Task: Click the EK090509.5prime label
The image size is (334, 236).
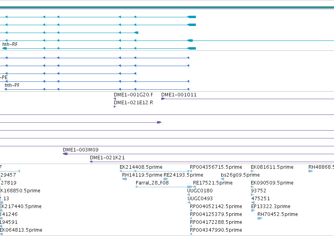Action: pyautogui.click(x=272, y=183)
